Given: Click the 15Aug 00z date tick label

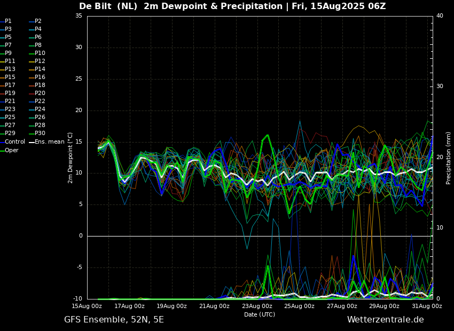Looking at the screenshot, I should [x=87, y=306].
